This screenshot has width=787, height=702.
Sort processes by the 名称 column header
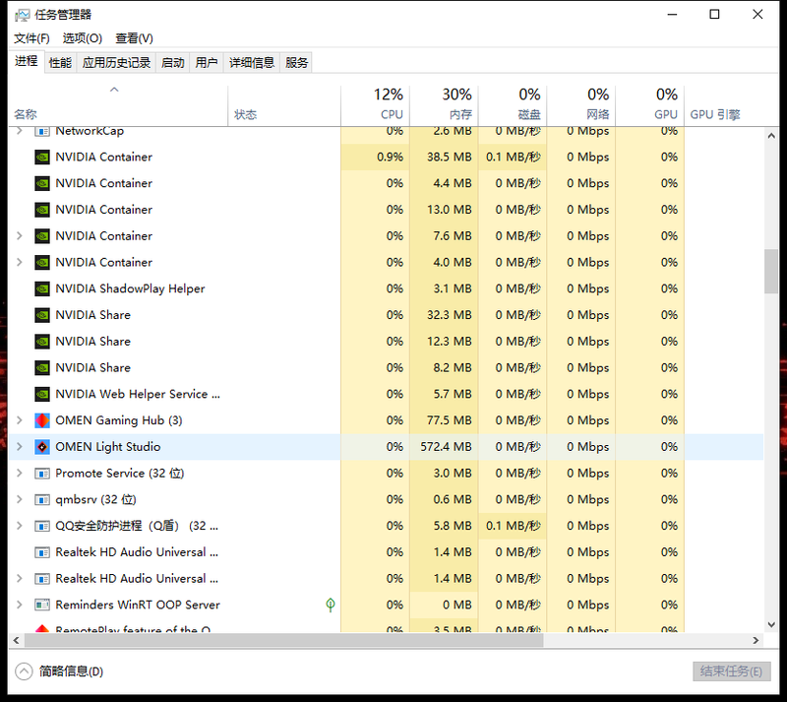[118, 105]
